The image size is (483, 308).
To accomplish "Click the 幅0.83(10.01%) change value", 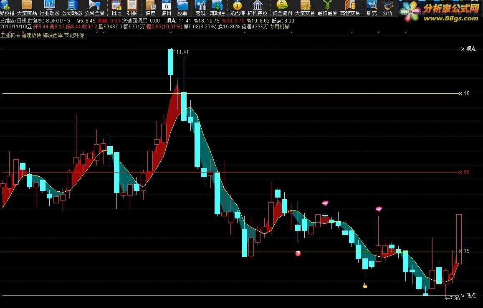I will pos(164,27).
